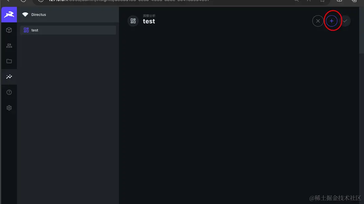Add a new panel with plus button

pos(331,21)
